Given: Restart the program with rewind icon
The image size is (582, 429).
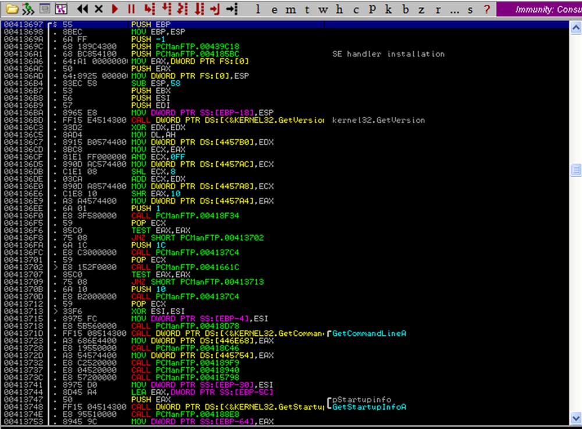Looking at the screenshot, I should (x=83, y=9).
